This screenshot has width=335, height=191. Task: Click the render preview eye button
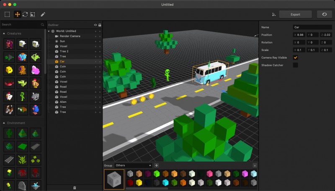pos(324,14)
